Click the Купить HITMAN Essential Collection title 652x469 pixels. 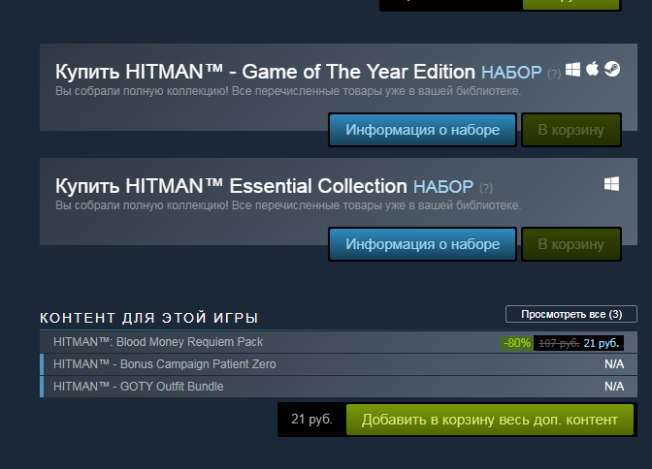(x=231, y=186)
